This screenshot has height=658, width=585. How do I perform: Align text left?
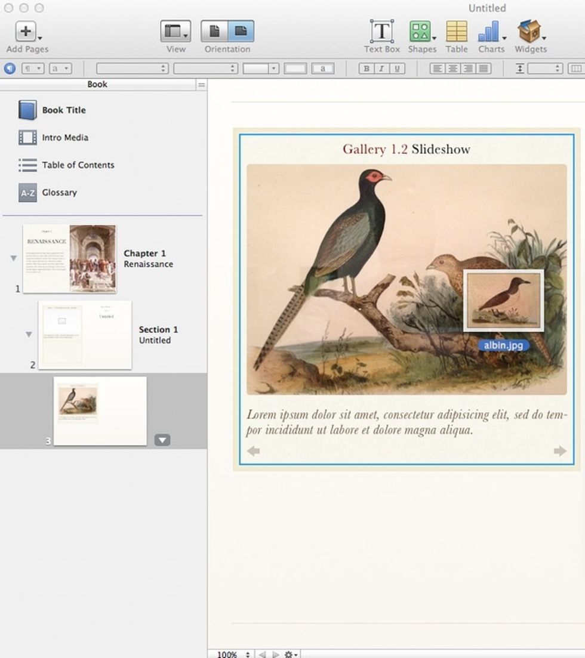[x=437, y=69]
